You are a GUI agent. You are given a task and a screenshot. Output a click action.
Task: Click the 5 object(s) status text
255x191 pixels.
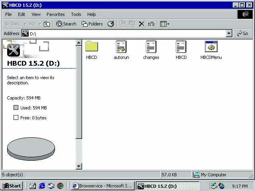pyautogui.click(x=12, y=175)
